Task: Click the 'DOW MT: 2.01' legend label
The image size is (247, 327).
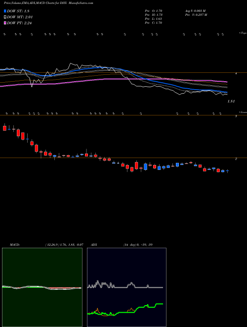Action: 20,17
